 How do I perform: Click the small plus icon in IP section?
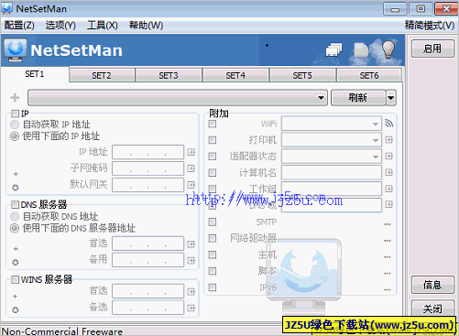point(16,174)
